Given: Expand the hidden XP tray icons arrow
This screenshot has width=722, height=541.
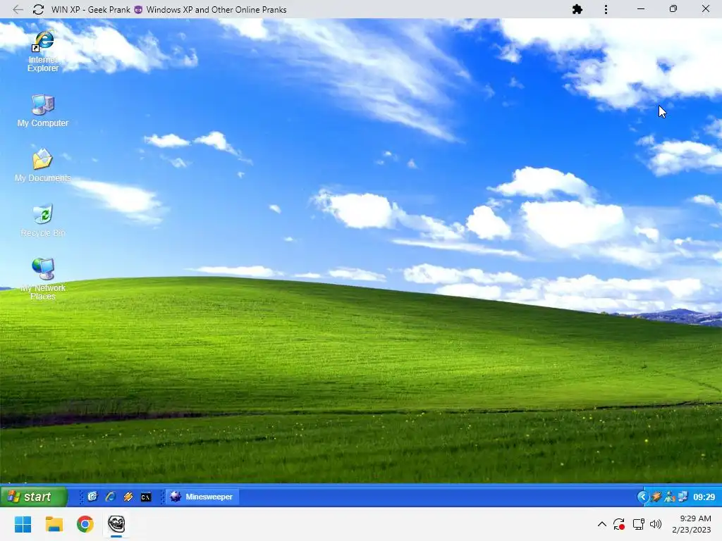Looking at the screenshot, I should [643, 497].
